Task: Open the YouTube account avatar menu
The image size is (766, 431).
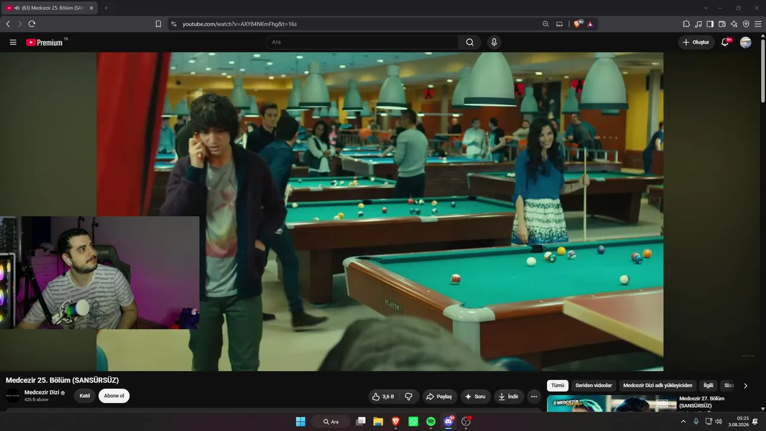Action: [746, 43]
